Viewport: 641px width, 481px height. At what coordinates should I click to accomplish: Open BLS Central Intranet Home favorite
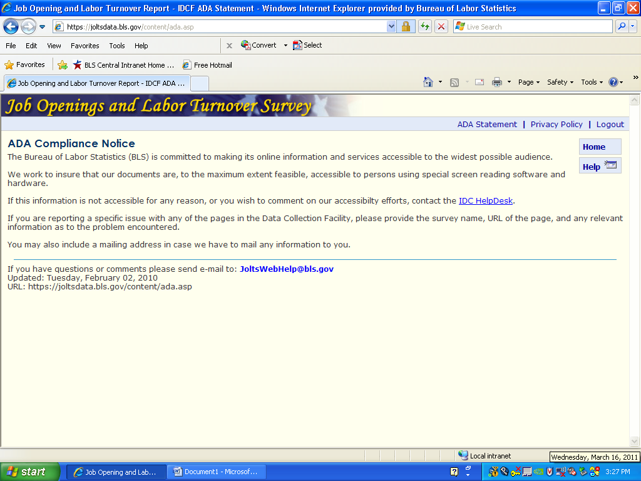tap(123, 65)
